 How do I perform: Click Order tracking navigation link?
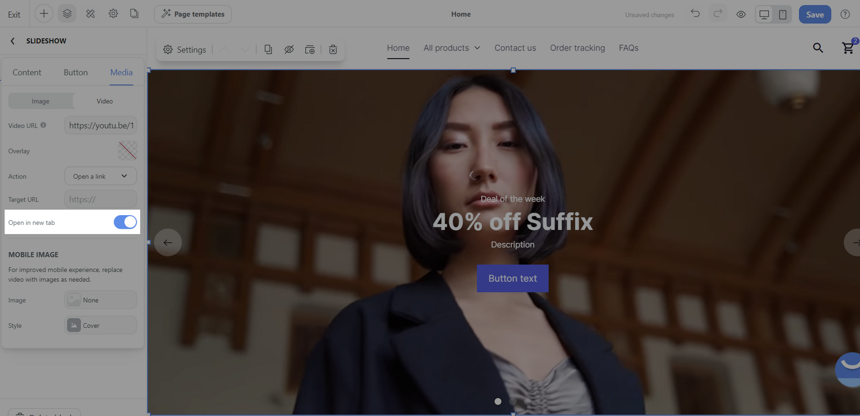577,48
